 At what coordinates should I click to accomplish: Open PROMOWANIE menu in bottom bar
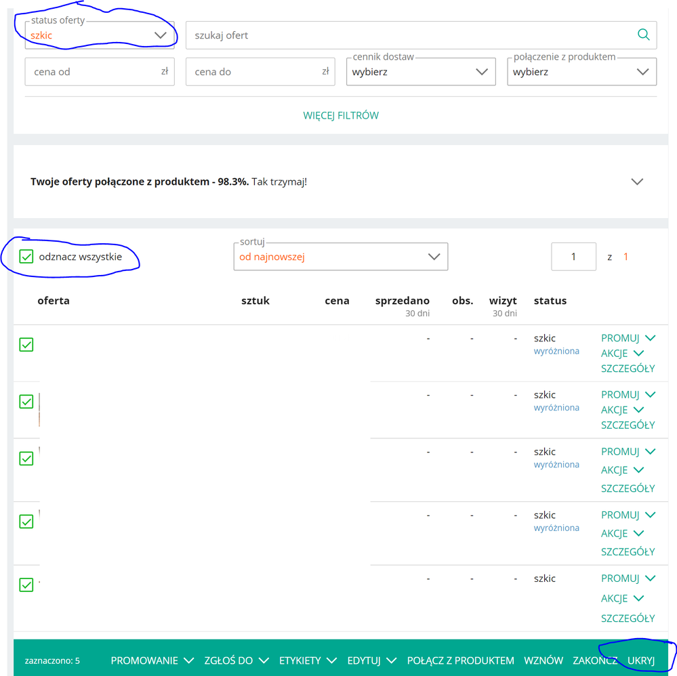[152, 660]
